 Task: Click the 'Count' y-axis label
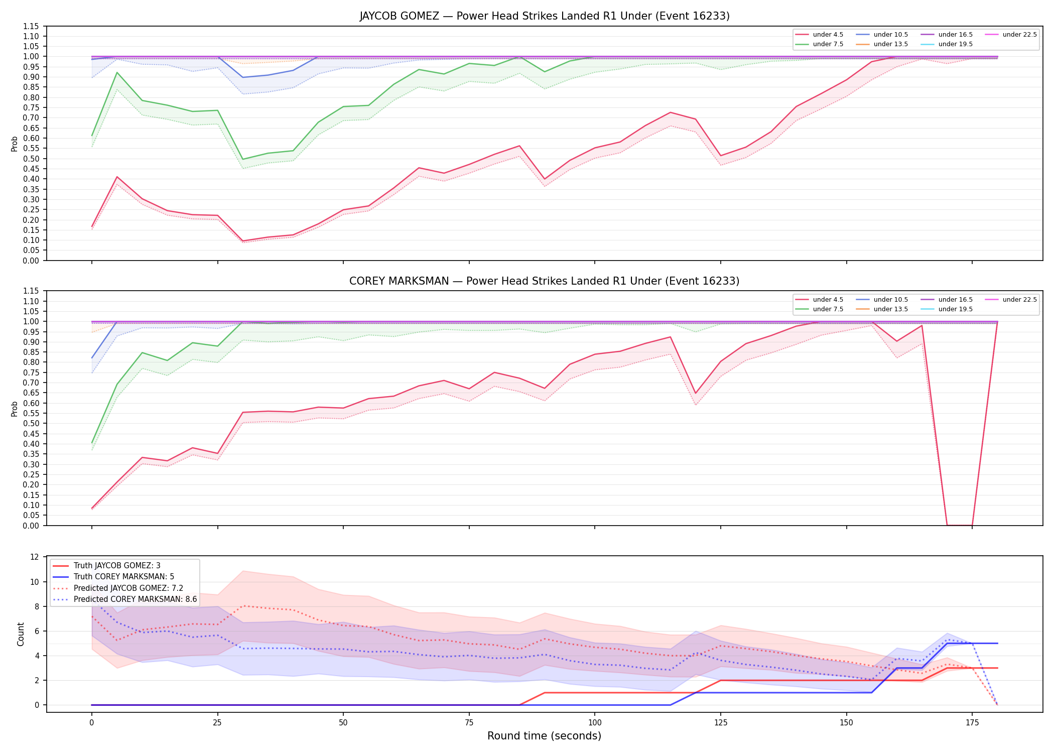21,634
